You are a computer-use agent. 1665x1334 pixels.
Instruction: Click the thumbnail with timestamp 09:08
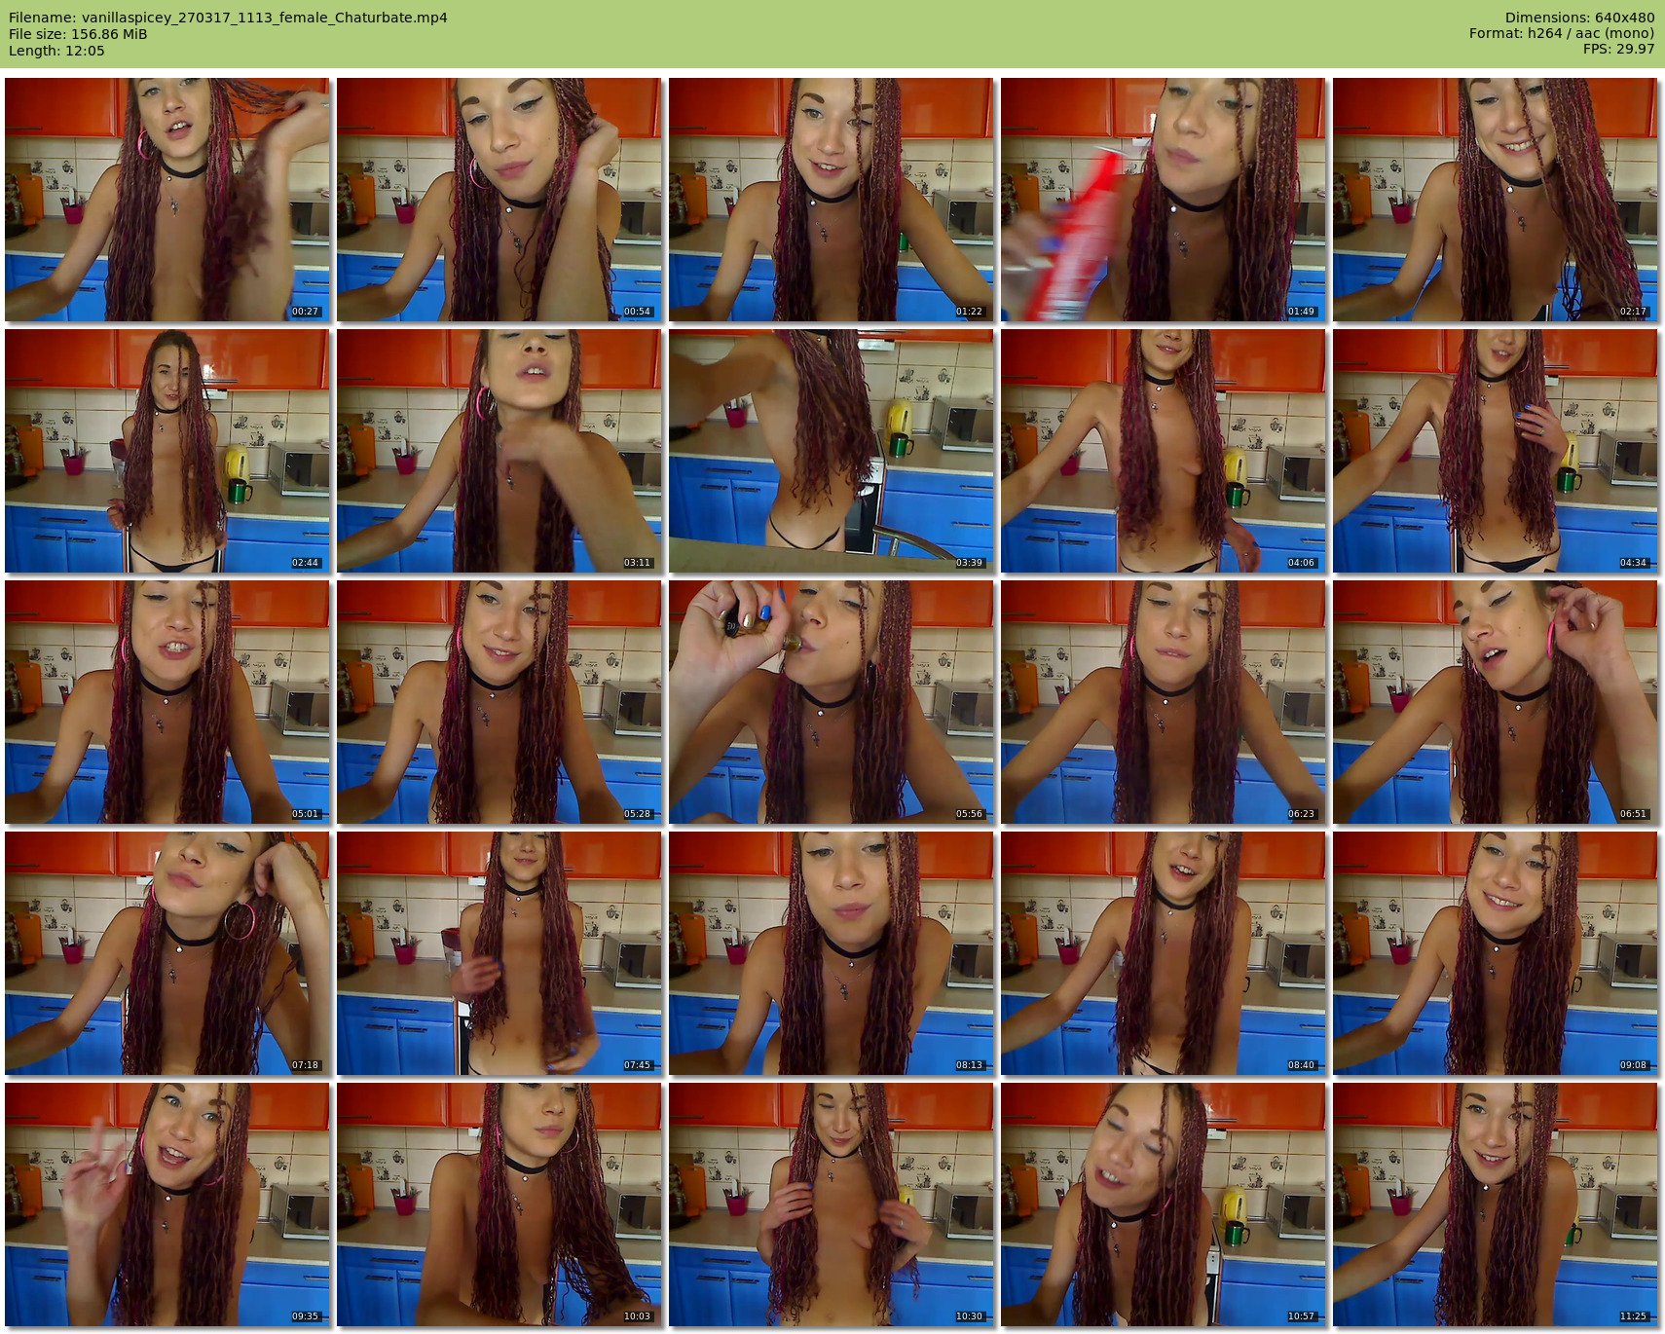click(1496, 953)
